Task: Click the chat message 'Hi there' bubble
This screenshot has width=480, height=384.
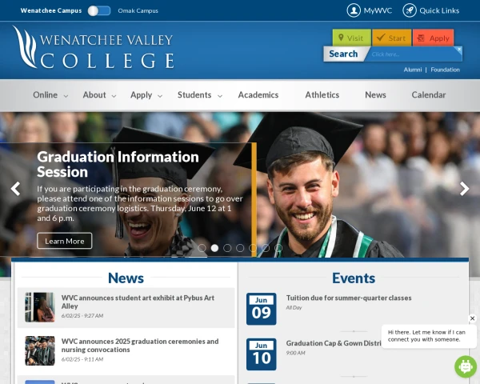Action: [x=429, y=336]
